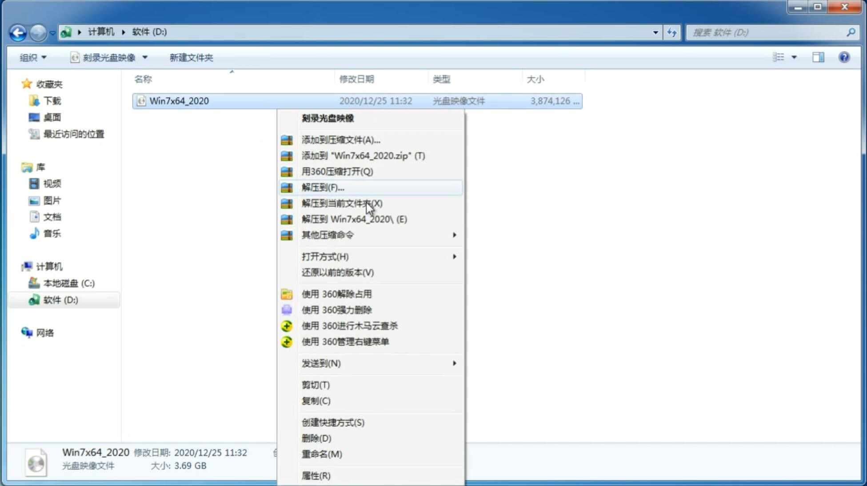
Task: Expand 其他压缩命令 submenu arrow
Action: [454, 235]
